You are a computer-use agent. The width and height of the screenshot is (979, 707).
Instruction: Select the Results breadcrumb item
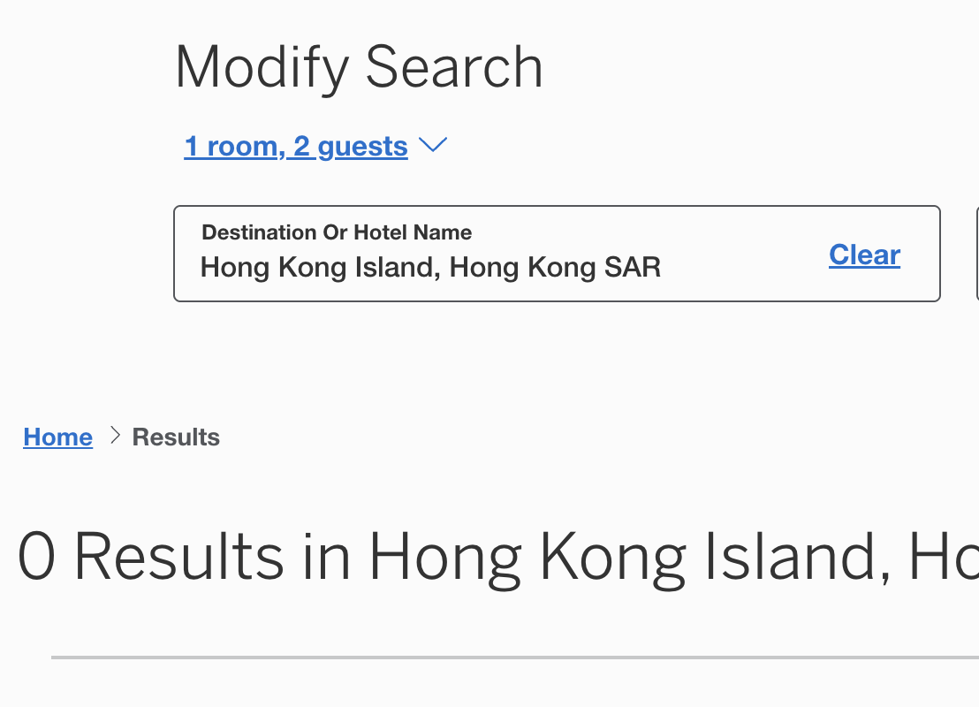point(176,437)
